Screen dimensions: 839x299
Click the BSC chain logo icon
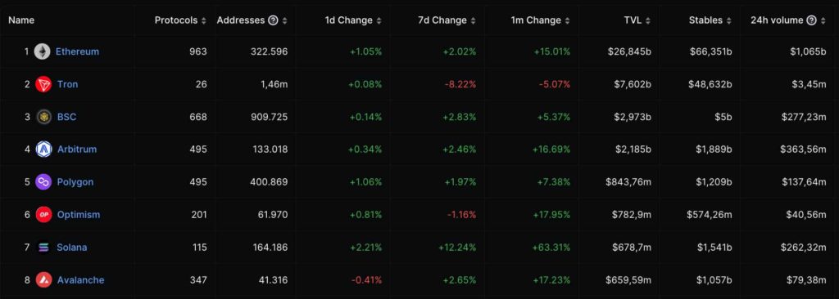pos(44,117)
